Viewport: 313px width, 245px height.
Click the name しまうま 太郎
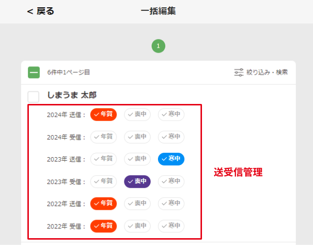(x=72, y=95)
